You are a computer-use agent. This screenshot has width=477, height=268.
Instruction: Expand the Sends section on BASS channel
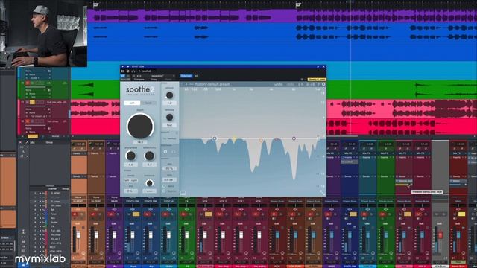[x=113, y=176]
